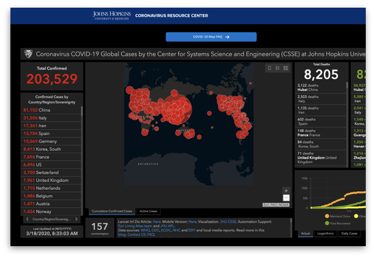Go to previous country list panel with left arrow

(x=27, y=219)
